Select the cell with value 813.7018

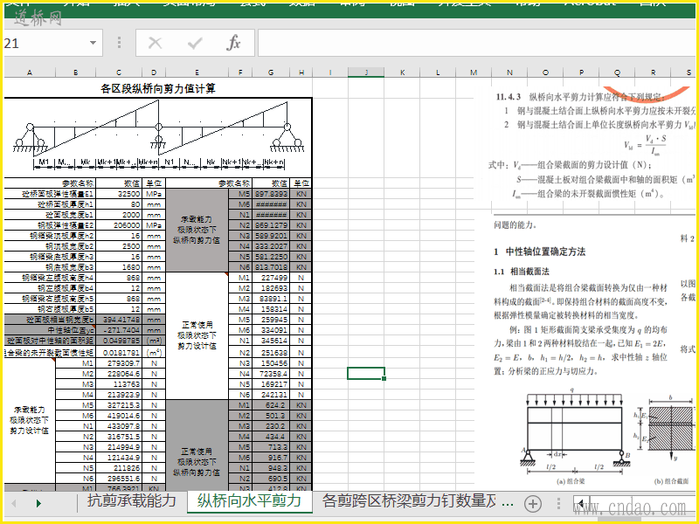click(x=271, y=267)
